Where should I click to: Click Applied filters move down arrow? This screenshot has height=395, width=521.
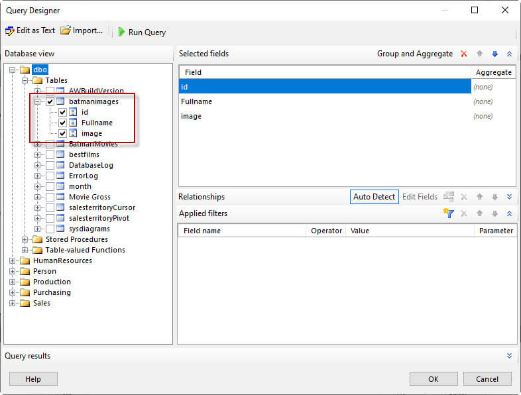tap(494, 213)
